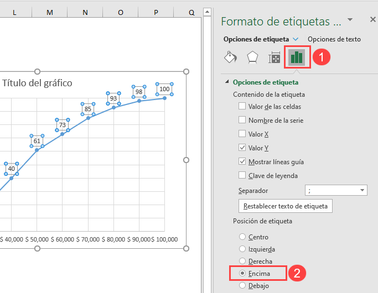Open the Effects pentagon icon
Image resolution: width=378 pixels, height=293 pixels.
click(x=252, y=57)
